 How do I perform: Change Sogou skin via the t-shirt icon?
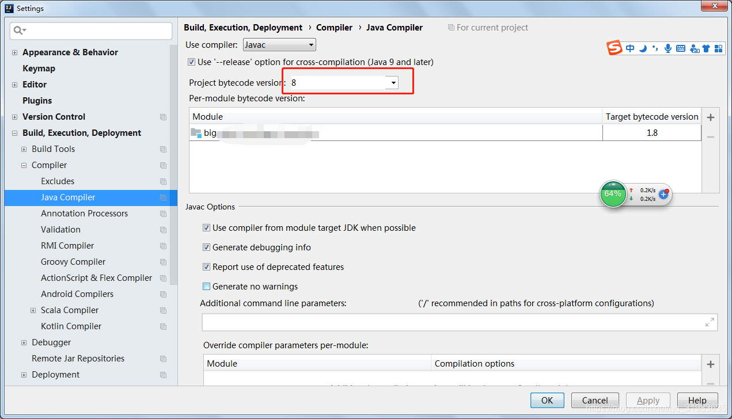(x=706, y=48)
